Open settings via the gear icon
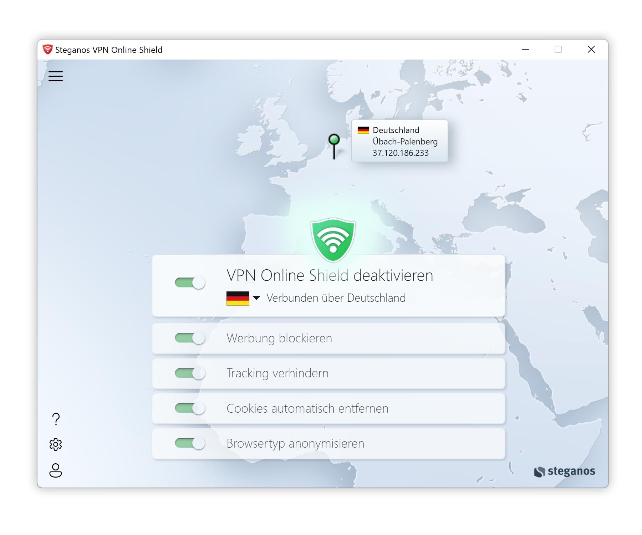 (x=56, y=444)
